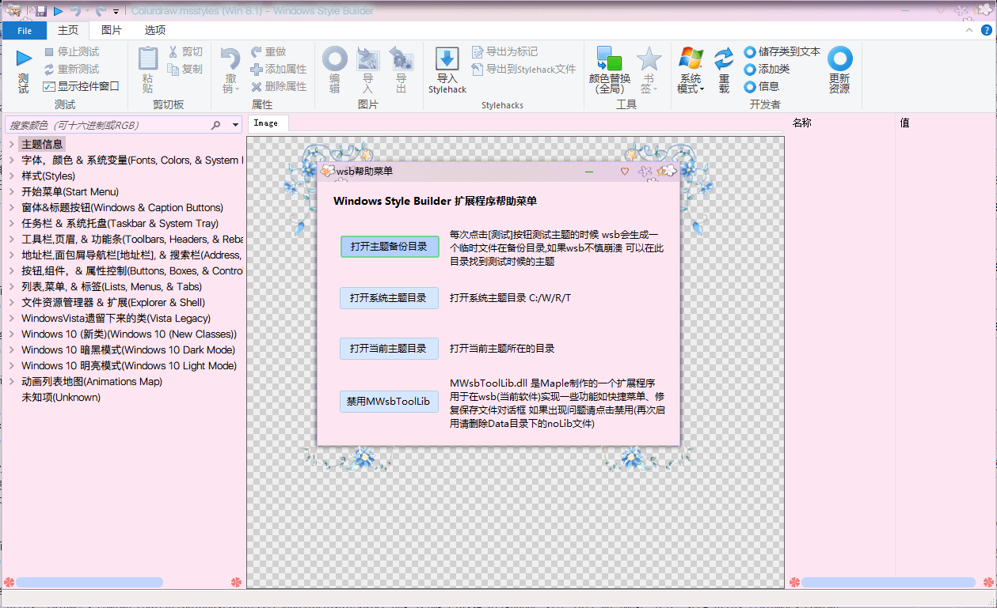
Task: Click the 禁用MWsbToolLib button
Action: tap(389, 402)
